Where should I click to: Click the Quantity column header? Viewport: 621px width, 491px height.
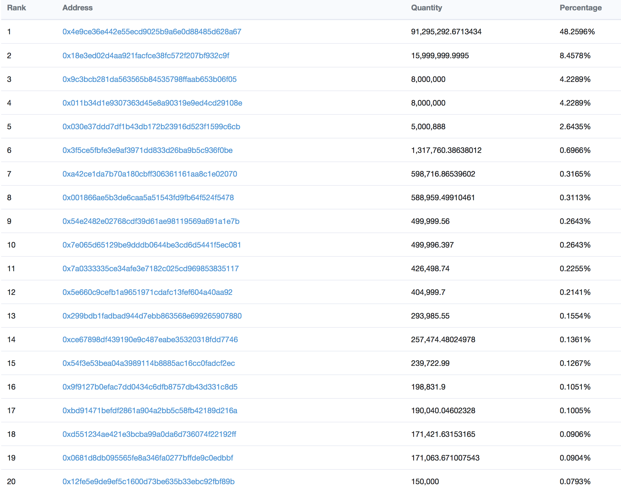(426, 8)
